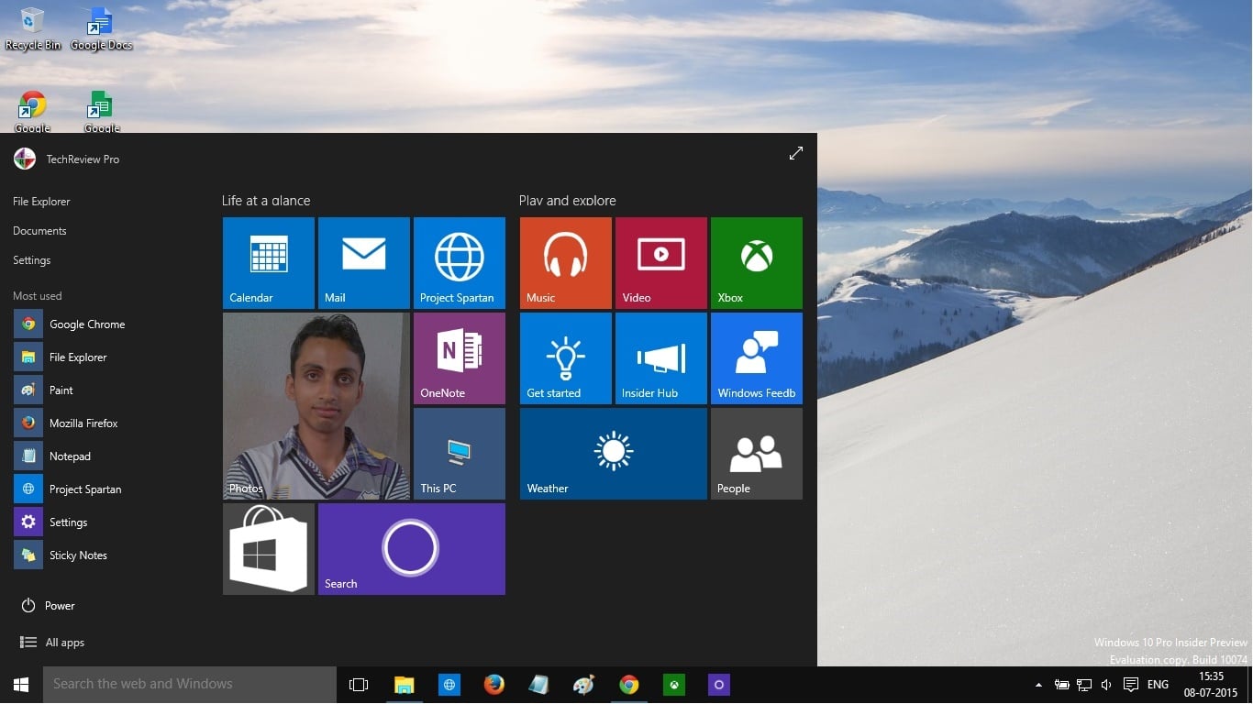Open the OneNote tile

pyautogui.click(x=460, y=358)
